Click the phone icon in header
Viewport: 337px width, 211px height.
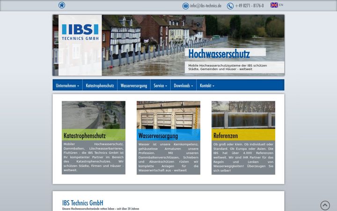point(230,6)
